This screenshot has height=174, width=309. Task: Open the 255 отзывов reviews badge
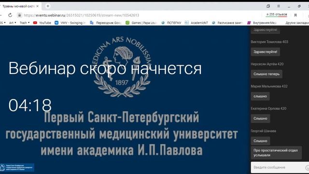[277, 14]
